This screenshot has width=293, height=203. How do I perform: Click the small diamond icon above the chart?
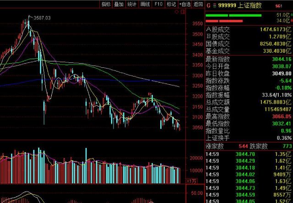tap(177, 12)
